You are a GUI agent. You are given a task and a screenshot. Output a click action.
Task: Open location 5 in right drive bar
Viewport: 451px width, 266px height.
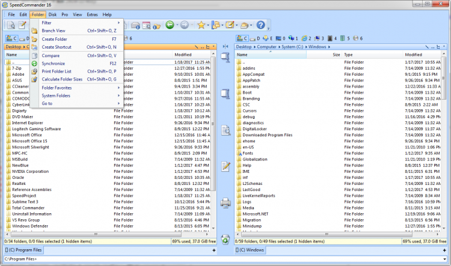[345, 38]
